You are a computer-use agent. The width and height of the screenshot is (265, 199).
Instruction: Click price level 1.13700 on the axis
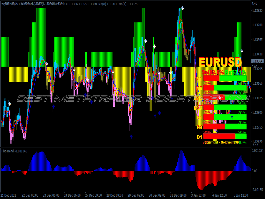pos(257,25)
